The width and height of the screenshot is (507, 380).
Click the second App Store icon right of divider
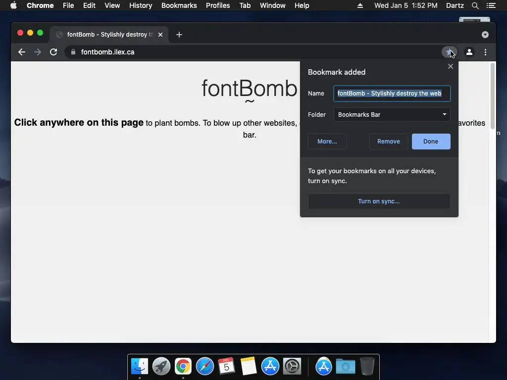pyautogui.click(x=324, y=366)
